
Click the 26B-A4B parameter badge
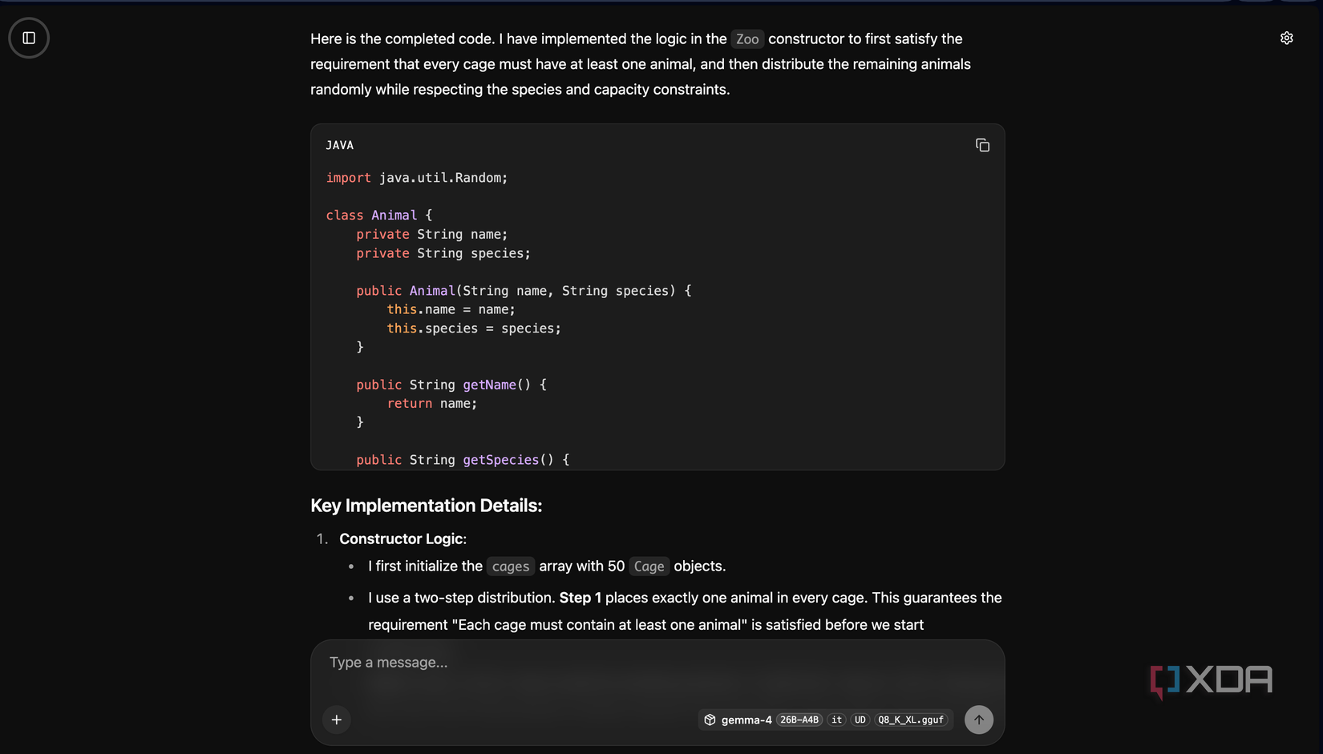800,720
